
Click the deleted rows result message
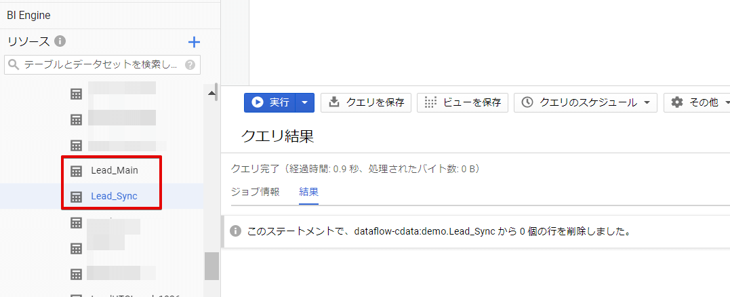tap(439, 231)
